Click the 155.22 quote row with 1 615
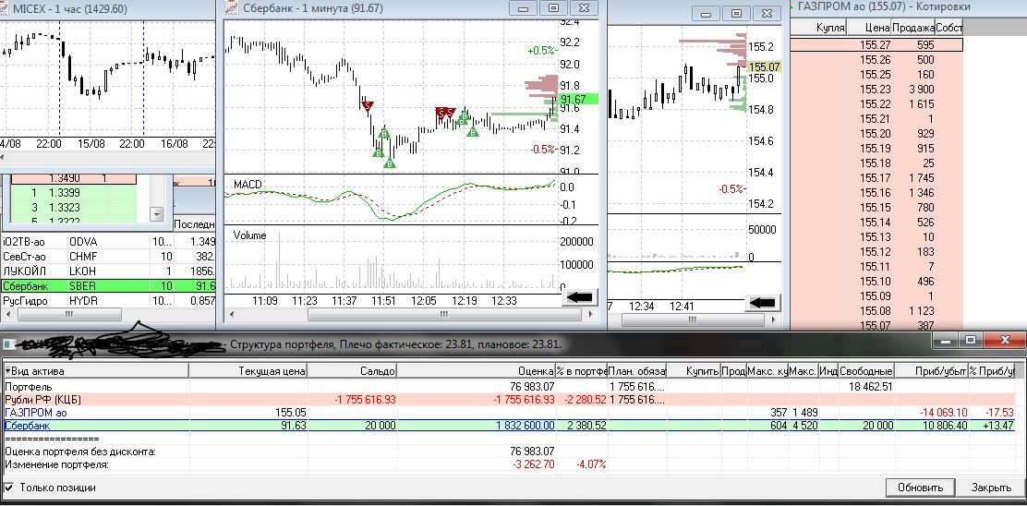This screenshot has height=506, width=1027. pyautogui.click(x=876, y=104)
